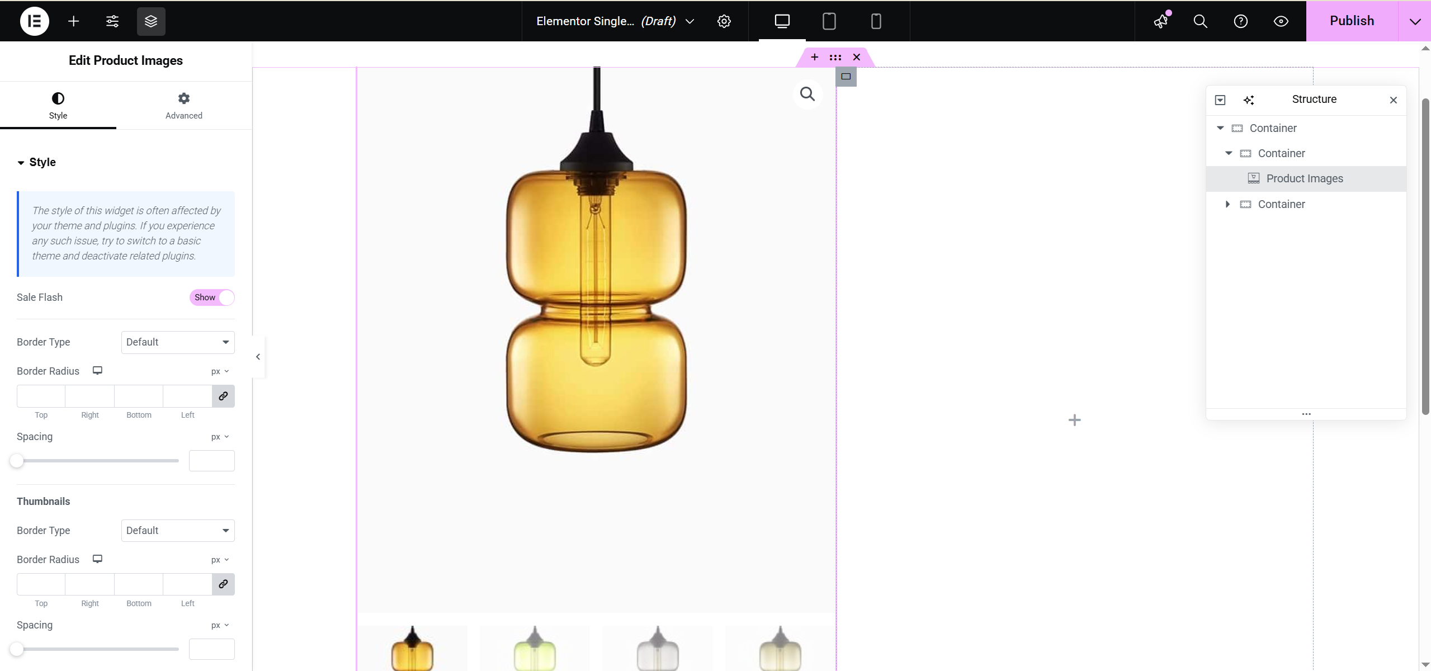Open the product image zoom magnifier
The height and width of the screenshot is (671, 1431).
click(807, 93)
